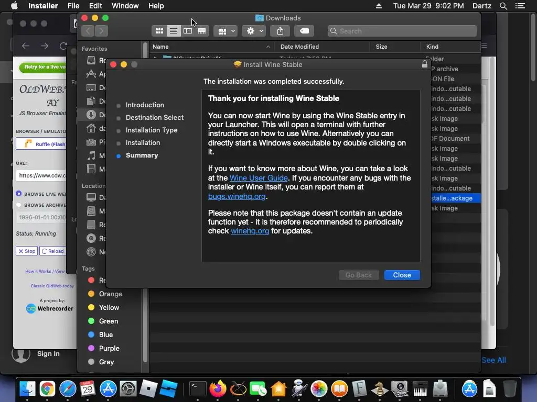Click the Reload button in OldWeb page
This screenshot has width=537, height=402.
53,251
